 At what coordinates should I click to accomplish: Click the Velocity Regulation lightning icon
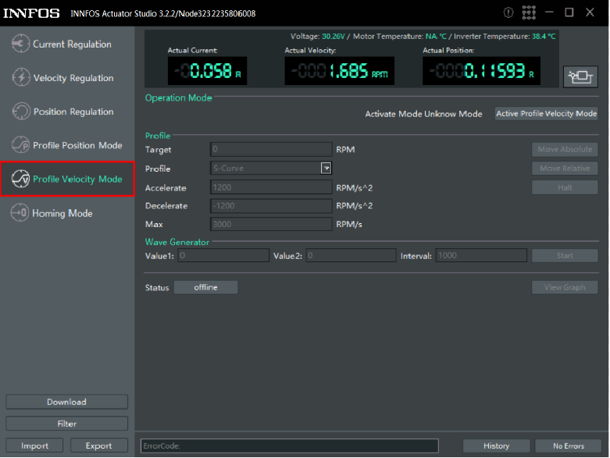pos(20,78)
